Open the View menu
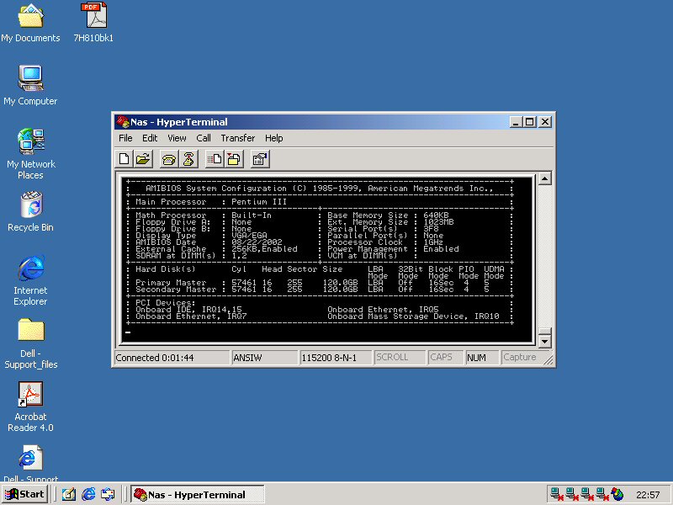Image resolution: width=673 pixels, height=505 pixels. click(x=177, y=138)
